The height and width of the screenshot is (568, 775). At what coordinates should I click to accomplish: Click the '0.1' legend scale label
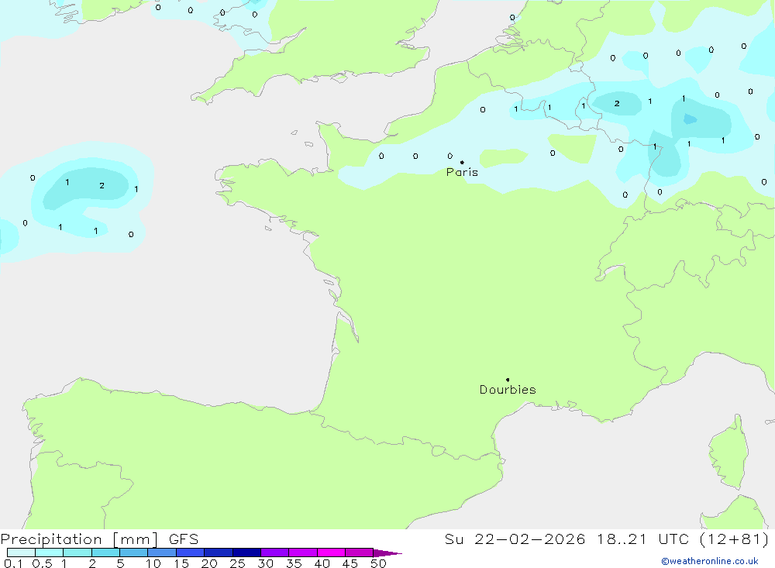13,563
